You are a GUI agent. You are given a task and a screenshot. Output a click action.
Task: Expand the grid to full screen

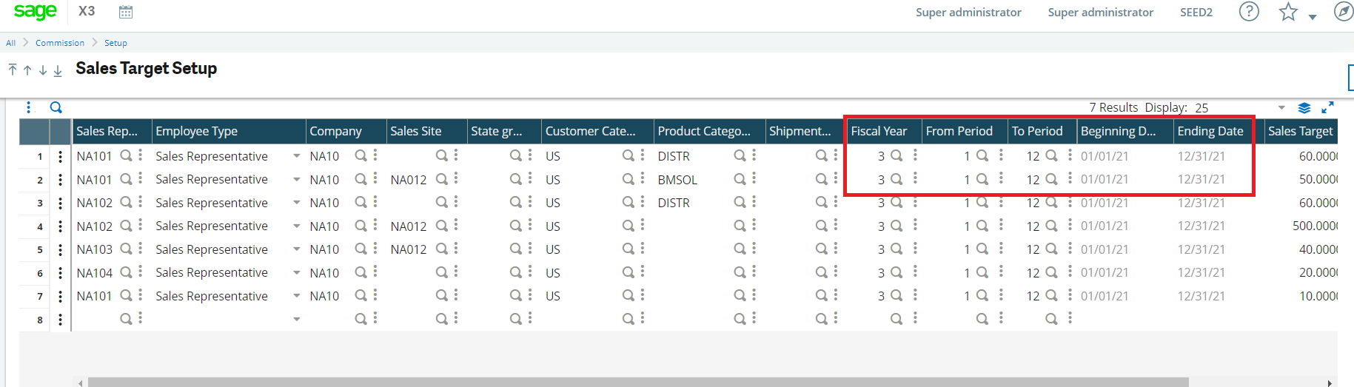pyautogui.click(x=1327, y=107)
